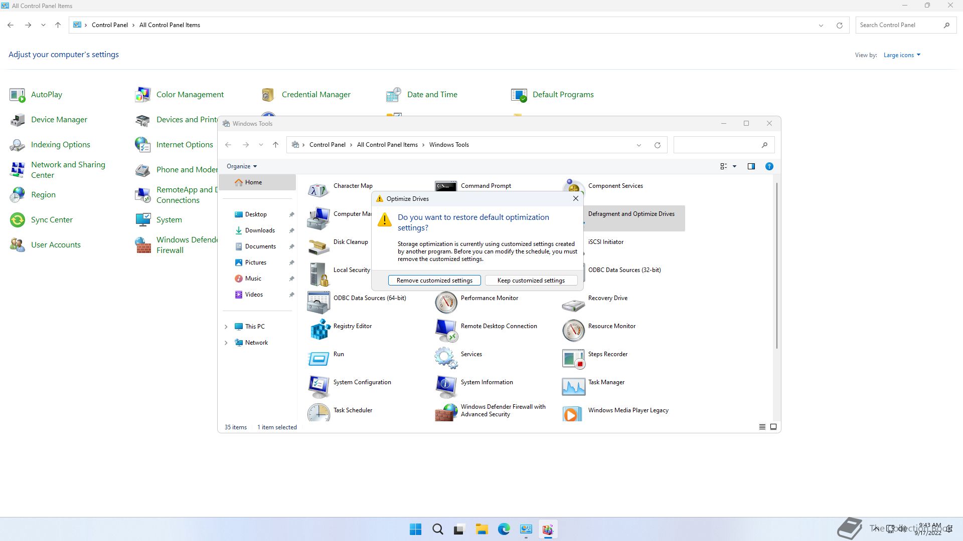Select Home in Windows Tools navigation pane
Viewport: 963px width, 541px height.
pyautogui.click(x=257, y=182)
